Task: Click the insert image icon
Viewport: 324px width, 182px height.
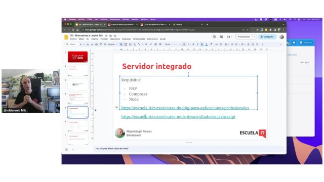Action: (x=130, y=44)
